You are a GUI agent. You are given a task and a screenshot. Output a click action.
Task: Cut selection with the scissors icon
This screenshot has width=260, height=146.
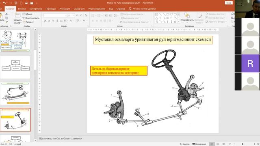point(6,14)
